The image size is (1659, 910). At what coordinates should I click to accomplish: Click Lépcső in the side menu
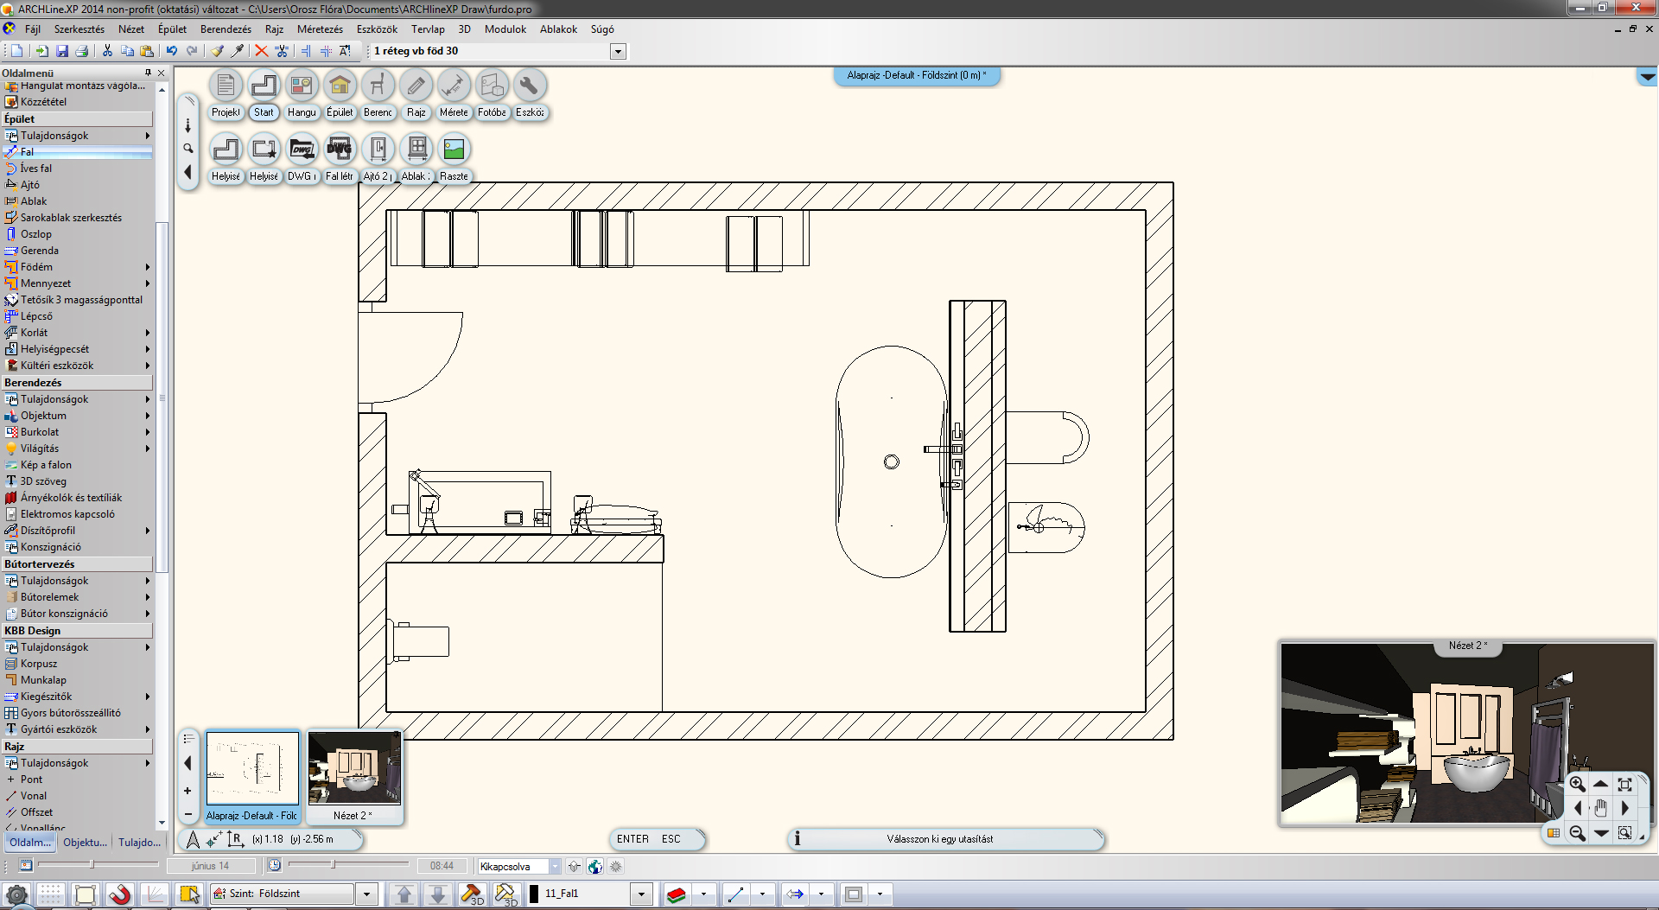pos(36,316)
